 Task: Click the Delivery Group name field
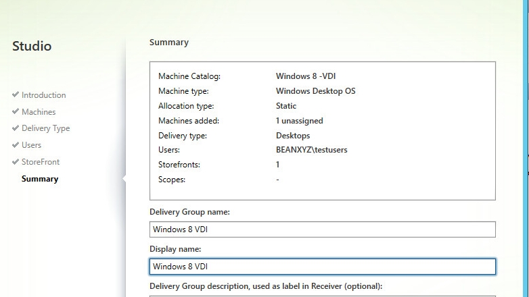coord(323,230)
